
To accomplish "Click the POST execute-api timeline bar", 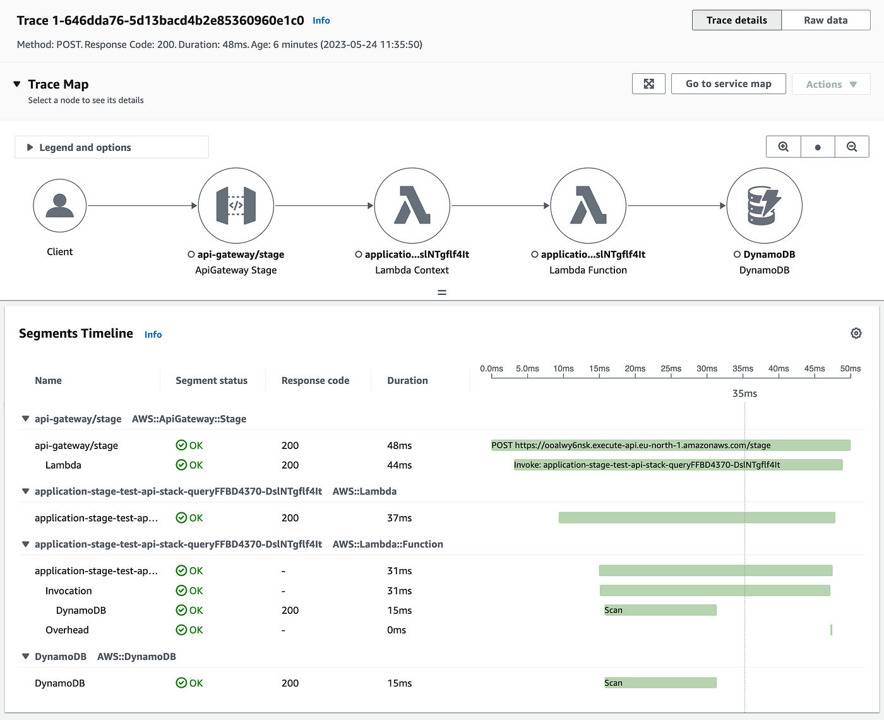I will tap(671, 445).
